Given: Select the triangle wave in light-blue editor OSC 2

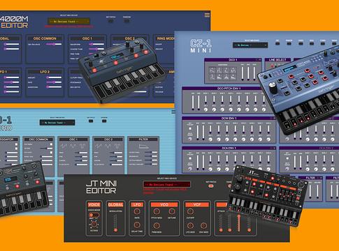Looking at the screenshot, I should [x=108, y=146].
